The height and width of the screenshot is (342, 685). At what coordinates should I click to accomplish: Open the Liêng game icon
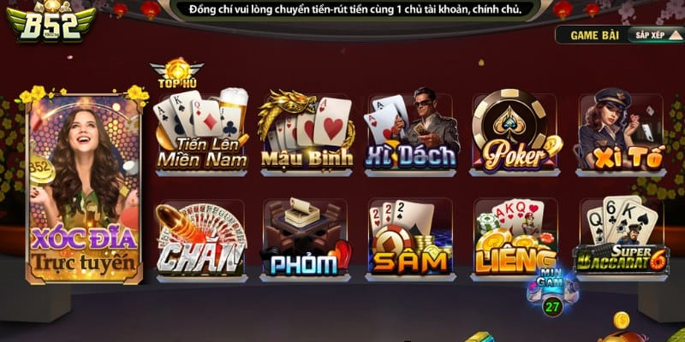pos(515,239)
